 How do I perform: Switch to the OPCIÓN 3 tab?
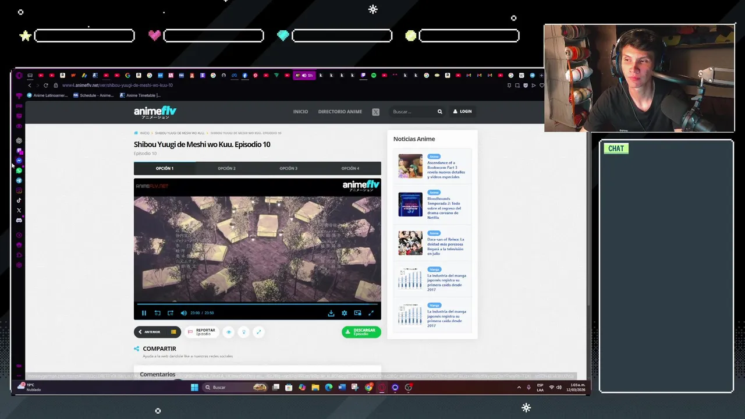288,168
